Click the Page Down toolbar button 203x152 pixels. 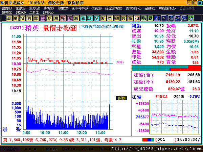click(x=177, y=18)
